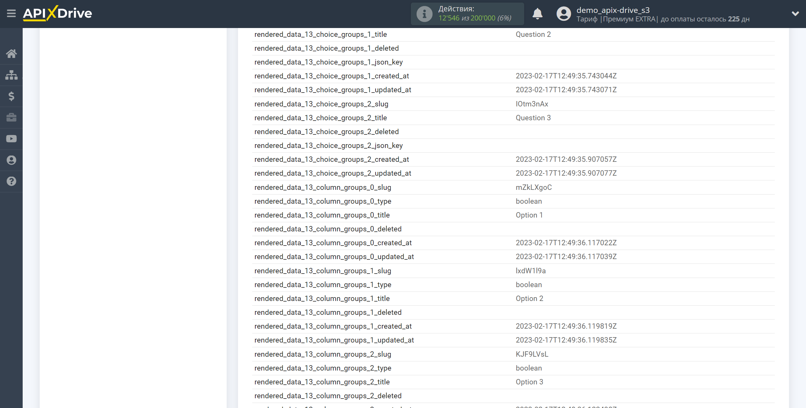The width and height of the screenshot is (806, 408).
Task: Click the actions info icon
Action: pyautogui.click(x=424, y=14)
